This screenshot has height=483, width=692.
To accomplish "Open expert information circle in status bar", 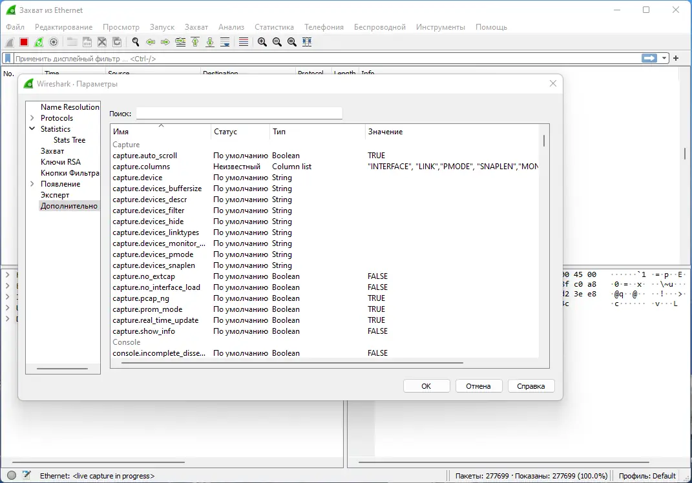I will 12,475.
